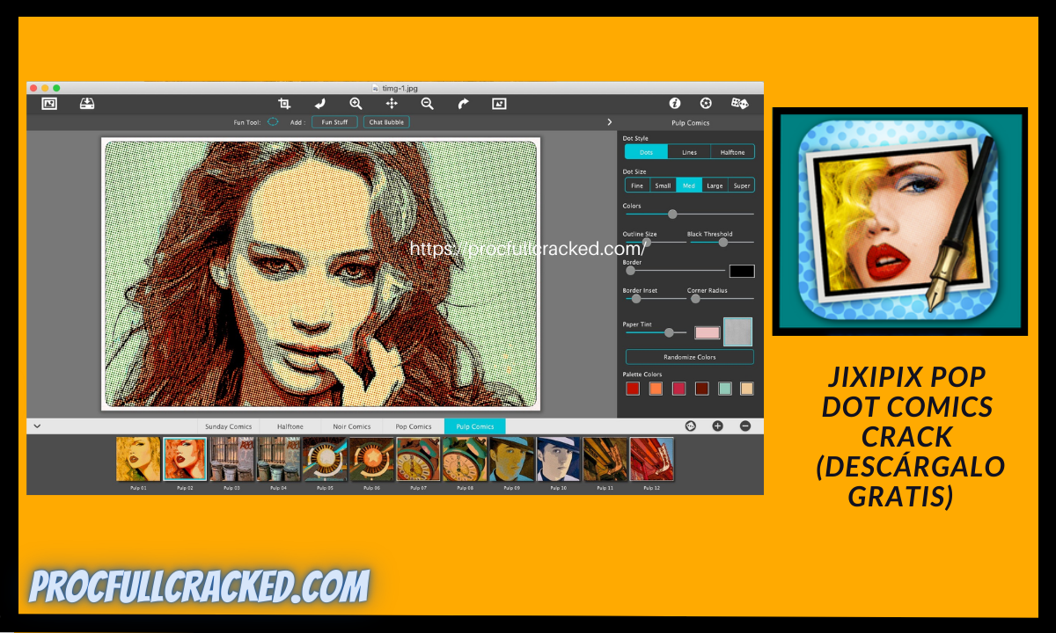This screenshot has height=633, width=1056.
Task: Click the fit image preview icon
Action: (499, 104)
